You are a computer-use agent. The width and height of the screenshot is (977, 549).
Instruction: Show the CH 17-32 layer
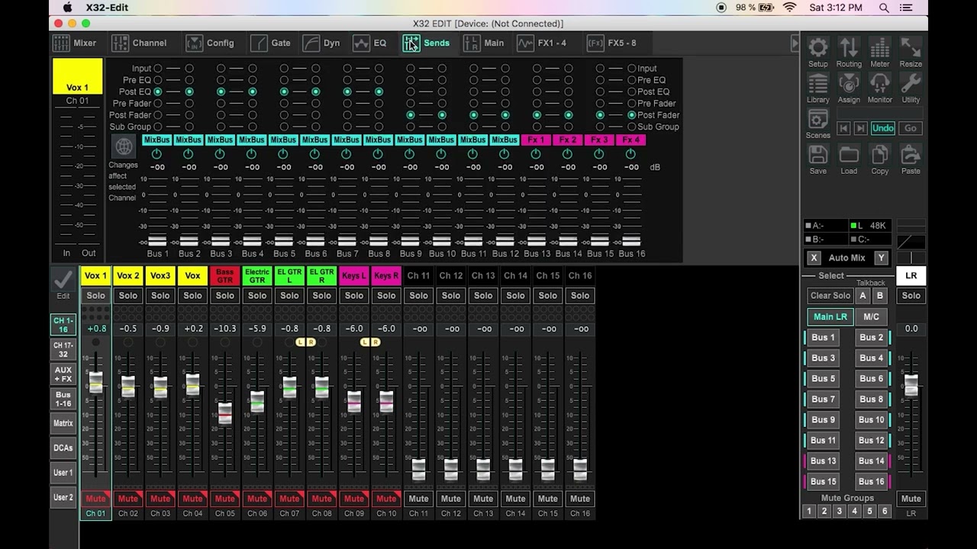coord(63,349)
